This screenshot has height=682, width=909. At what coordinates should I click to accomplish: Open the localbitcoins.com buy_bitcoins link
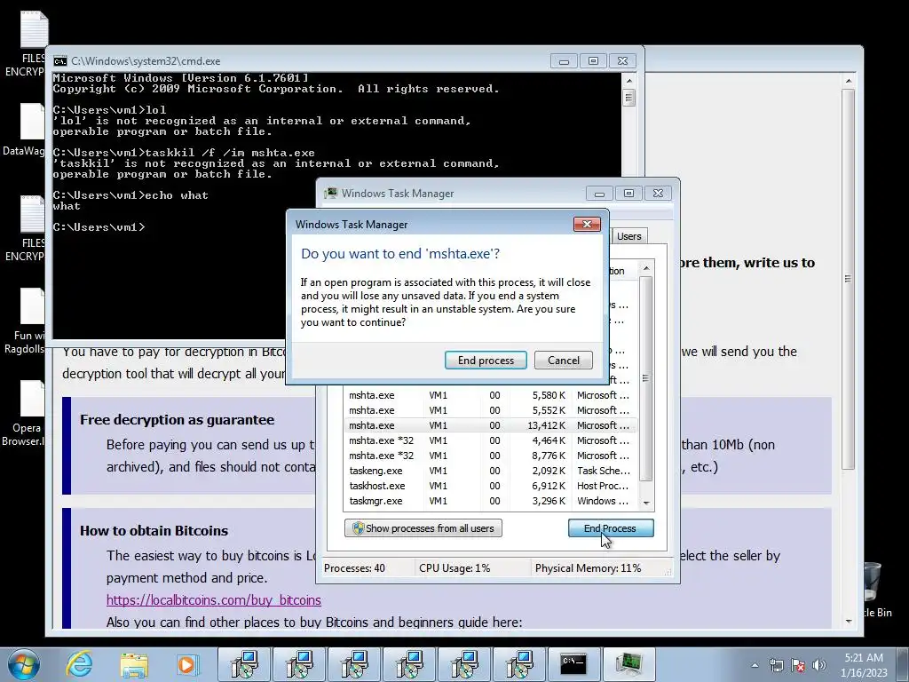(213, 600)
